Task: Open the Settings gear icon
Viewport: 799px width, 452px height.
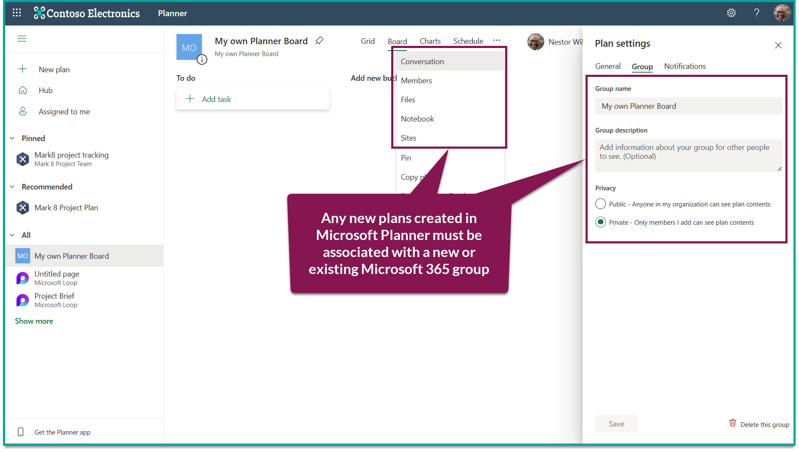Action: (x=731, y=13)
